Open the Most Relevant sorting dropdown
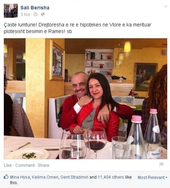 coord(152,178)
